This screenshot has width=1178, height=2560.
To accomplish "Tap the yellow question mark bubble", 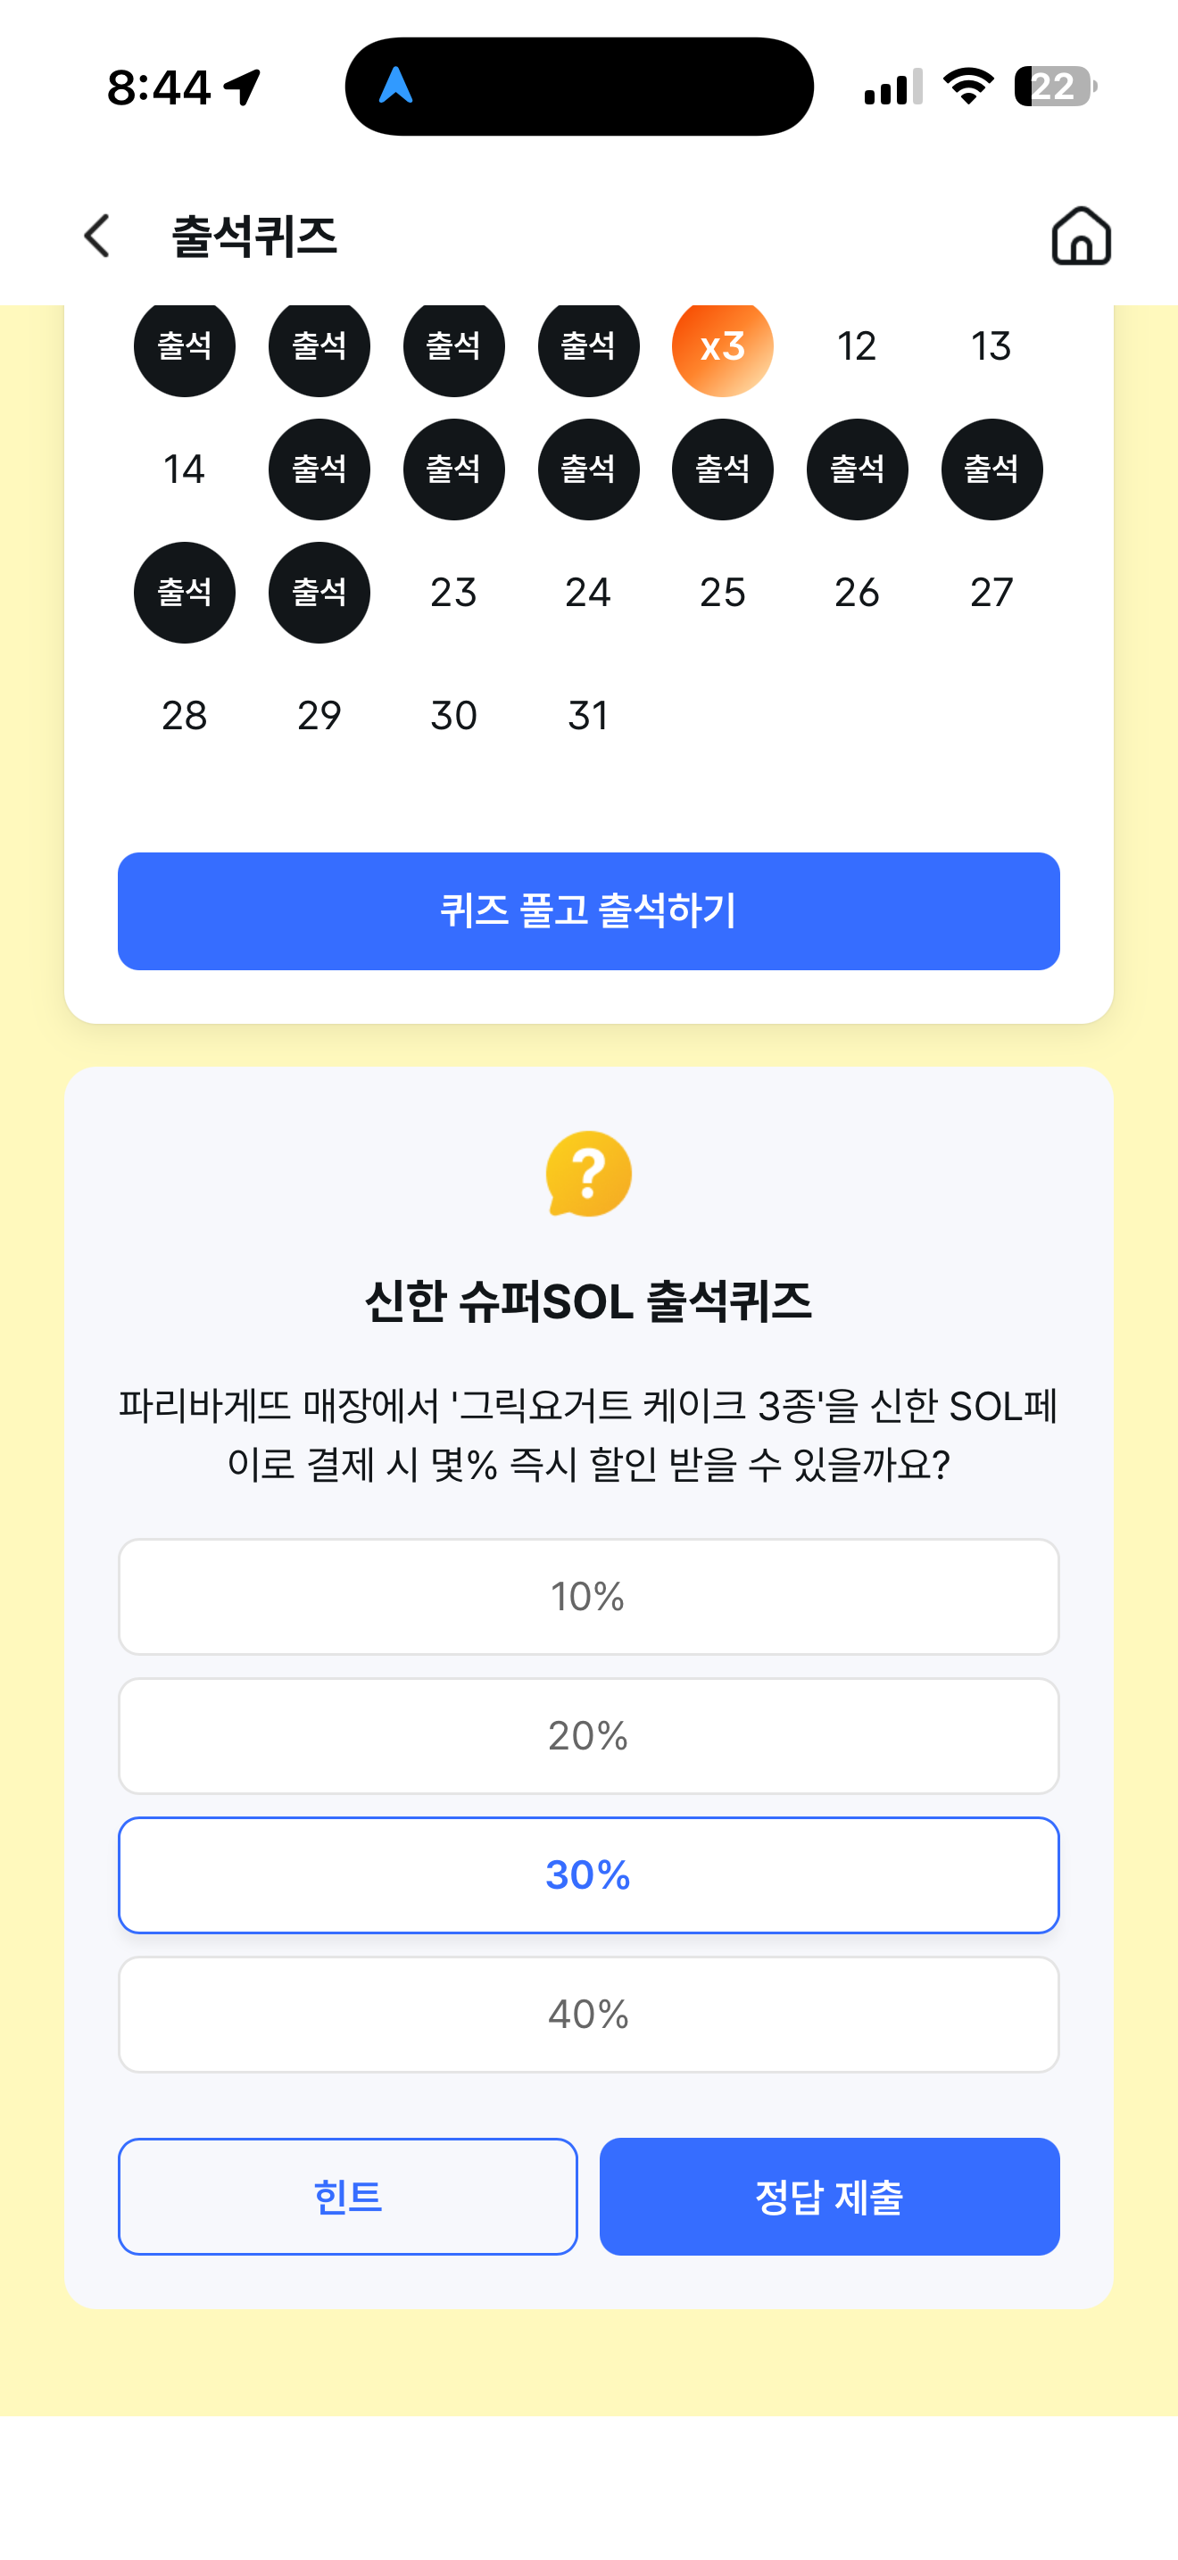I will [x=589, y=1174].
